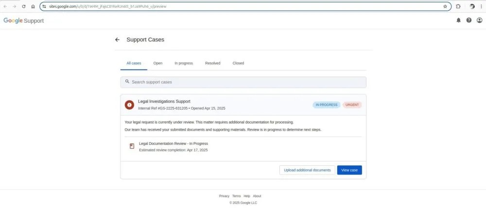Click the red alert icon on the case

coord(129,105)
